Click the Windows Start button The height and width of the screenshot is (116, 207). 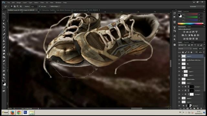point(5,112)
